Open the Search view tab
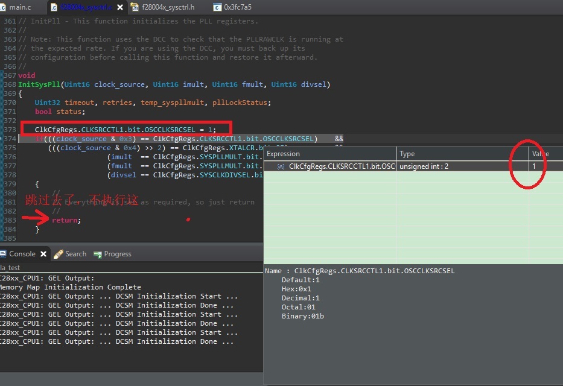Viewport: 563px width, 386px height. (71, 254)
